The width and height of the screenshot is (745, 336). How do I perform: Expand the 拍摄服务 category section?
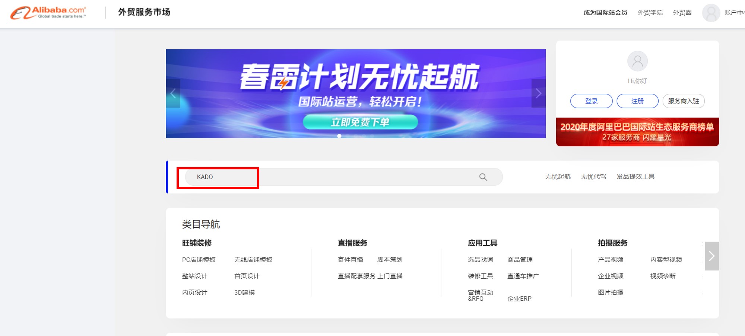pyautogui.click(x=612, y=243)
